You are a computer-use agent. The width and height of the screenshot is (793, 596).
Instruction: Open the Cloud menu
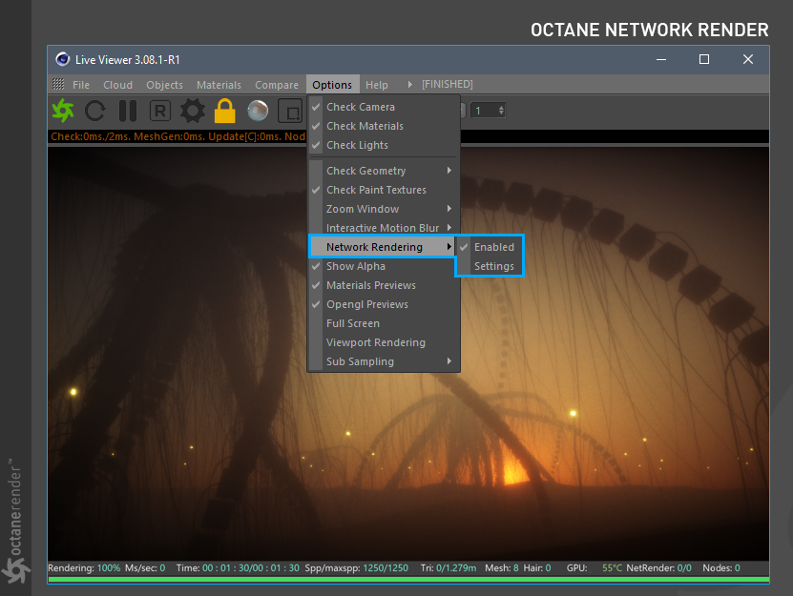[x=117, y=85]
